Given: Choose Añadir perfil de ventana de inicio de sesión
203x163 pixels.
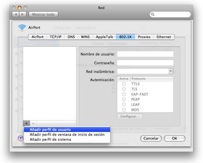Looking at the screenshot, I should click(x=67, y=135).
